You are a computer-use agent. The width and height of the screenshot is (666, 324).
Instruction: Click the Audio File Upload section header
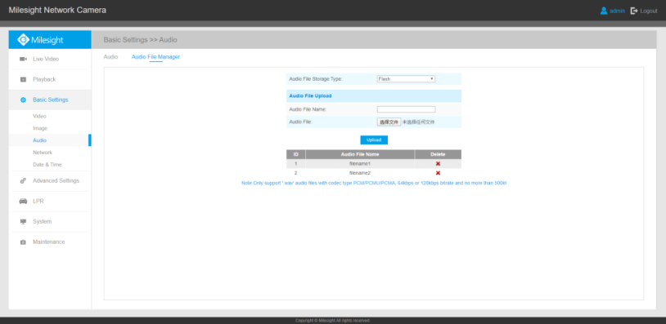374,95
